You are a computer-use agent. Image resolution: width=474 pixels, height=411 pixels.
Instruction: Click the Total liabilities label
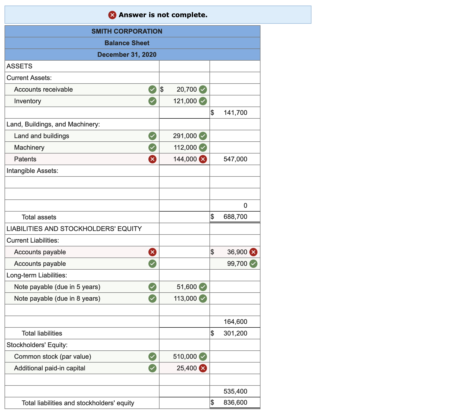pos(42,333)
